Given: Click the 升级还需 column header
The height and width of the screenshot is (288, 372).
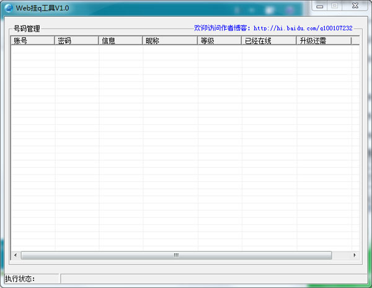Looking at the screenshot, I should [323, 41].
